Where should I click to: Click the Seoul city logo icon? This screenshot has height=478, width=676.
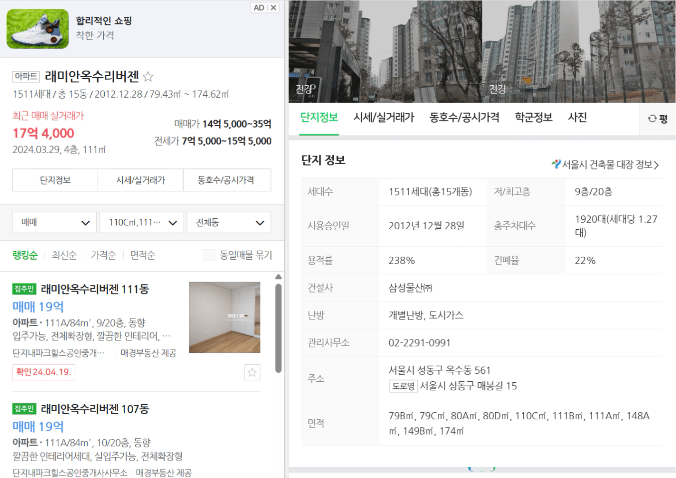point(556,164)
